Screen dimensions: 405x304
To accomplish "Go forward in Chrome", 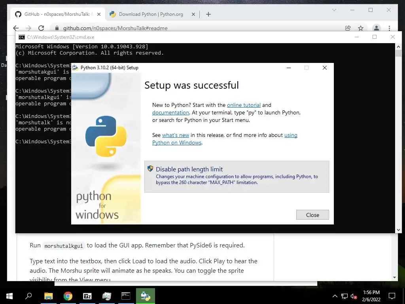I will pyautogui.click(x=28, y=28).
